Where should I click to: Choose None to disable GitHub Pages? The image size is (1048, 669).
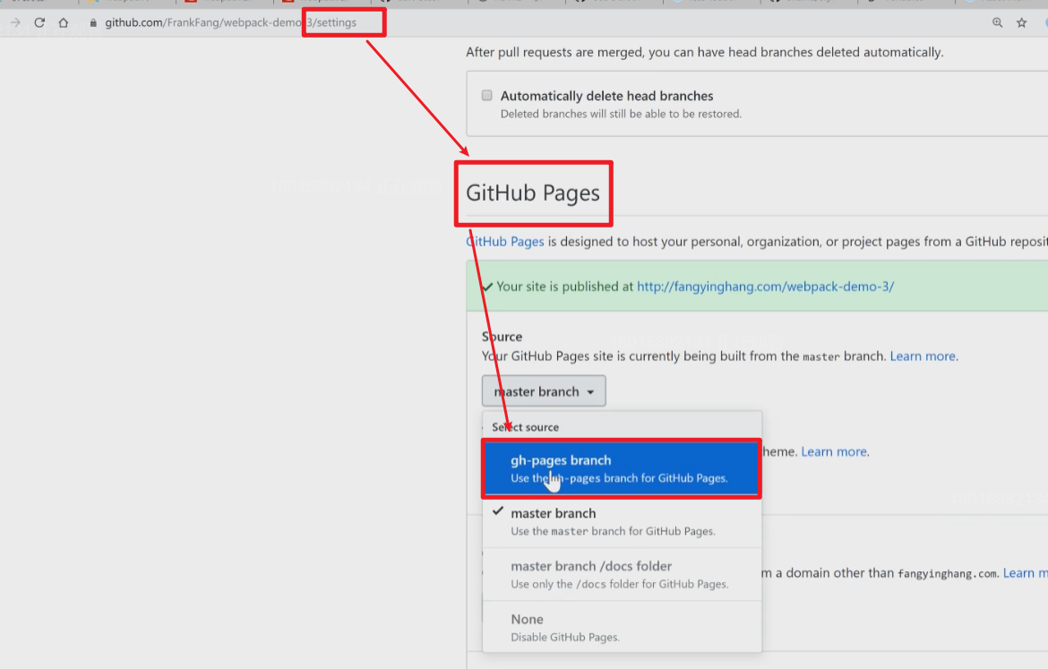tap(622, 627)
